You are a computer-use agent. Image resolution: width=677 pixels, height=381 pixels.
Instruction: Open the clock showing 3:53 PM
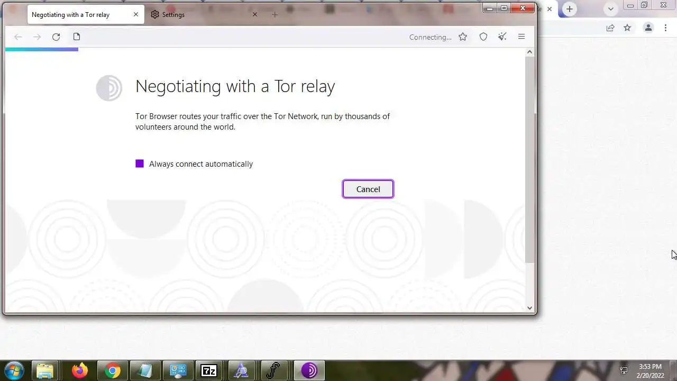[650, 371]
